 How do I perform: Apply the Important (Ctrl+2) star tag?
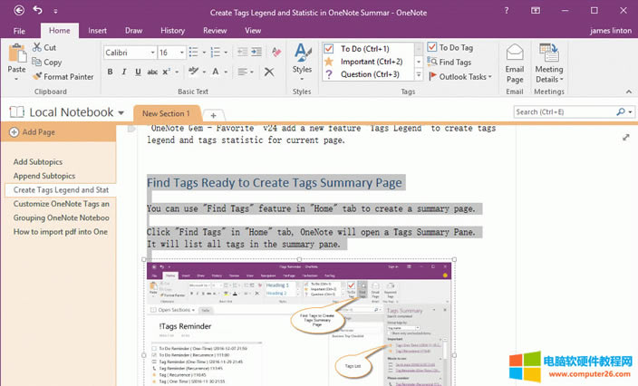330,62
